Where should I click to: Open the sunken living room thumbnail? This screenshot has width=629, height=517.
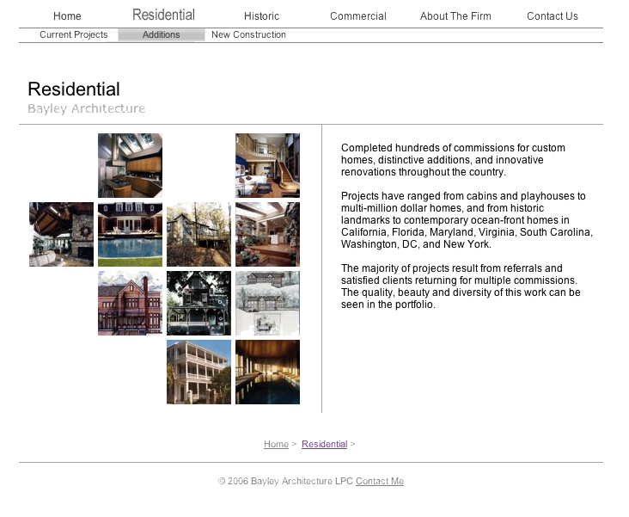267,234
